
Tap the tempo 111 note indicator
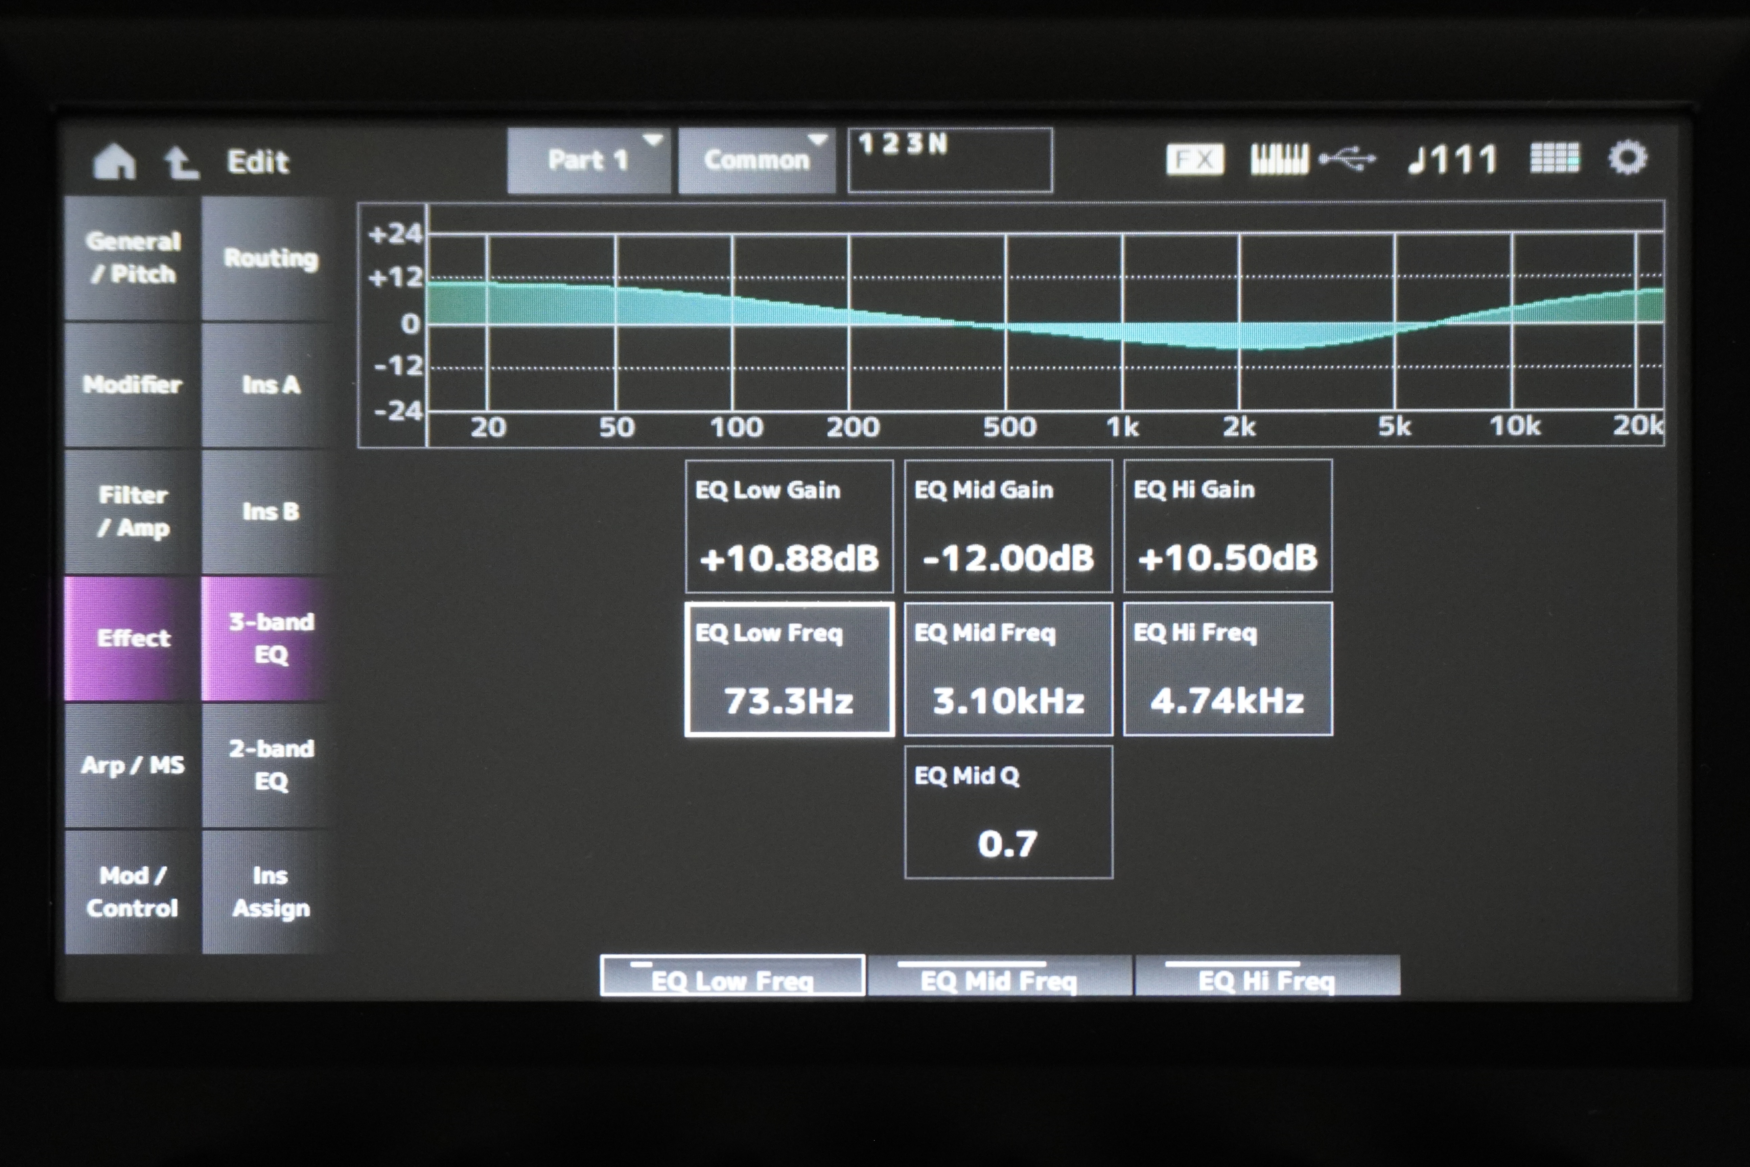1452,159
